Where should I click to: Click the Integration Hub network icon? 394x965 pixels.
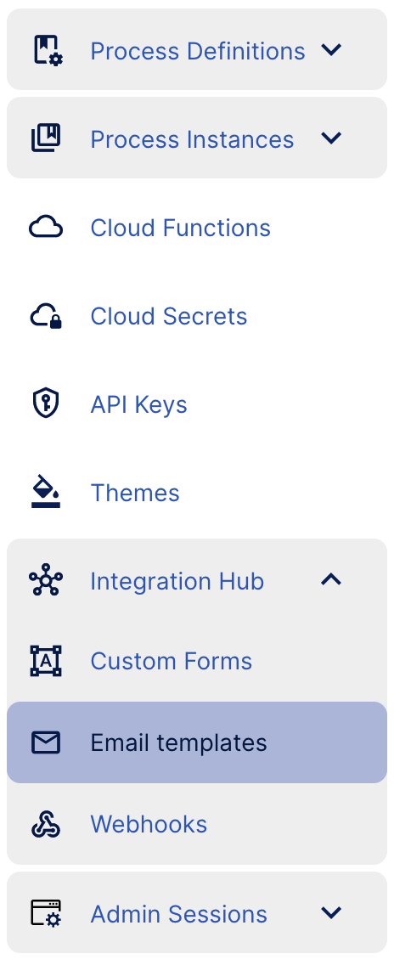46,581
